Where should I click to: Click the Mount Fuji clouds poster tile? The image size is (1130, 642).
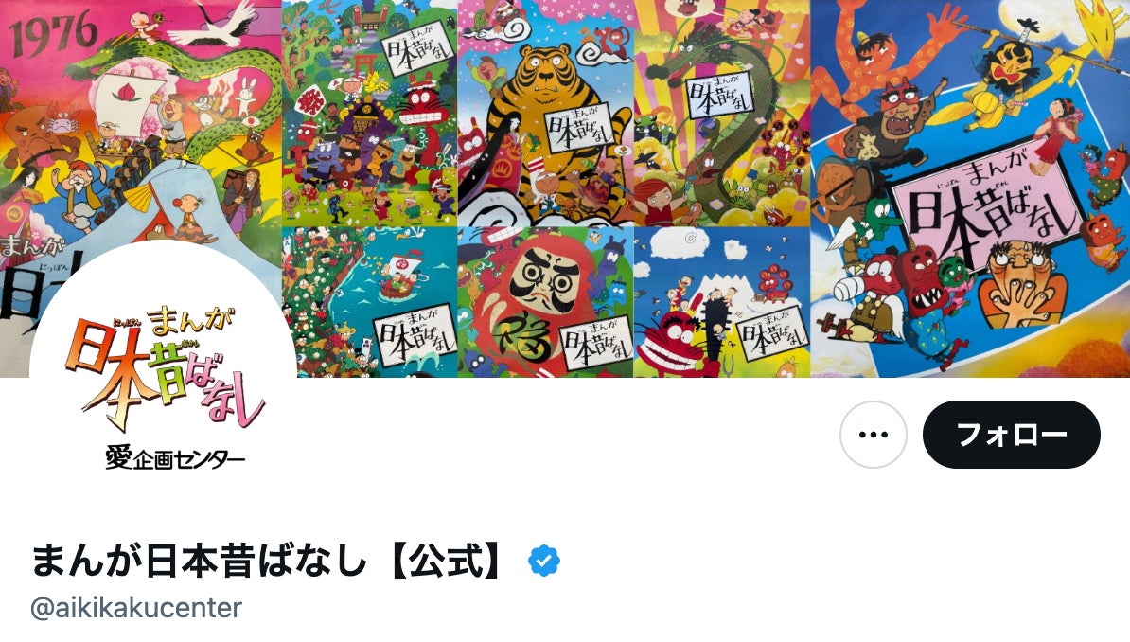[722, 302]
